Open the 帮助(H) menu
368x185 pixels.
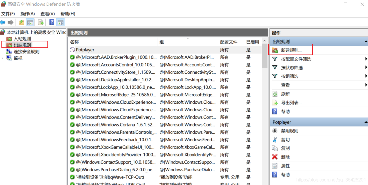click(x=68, y=14)
